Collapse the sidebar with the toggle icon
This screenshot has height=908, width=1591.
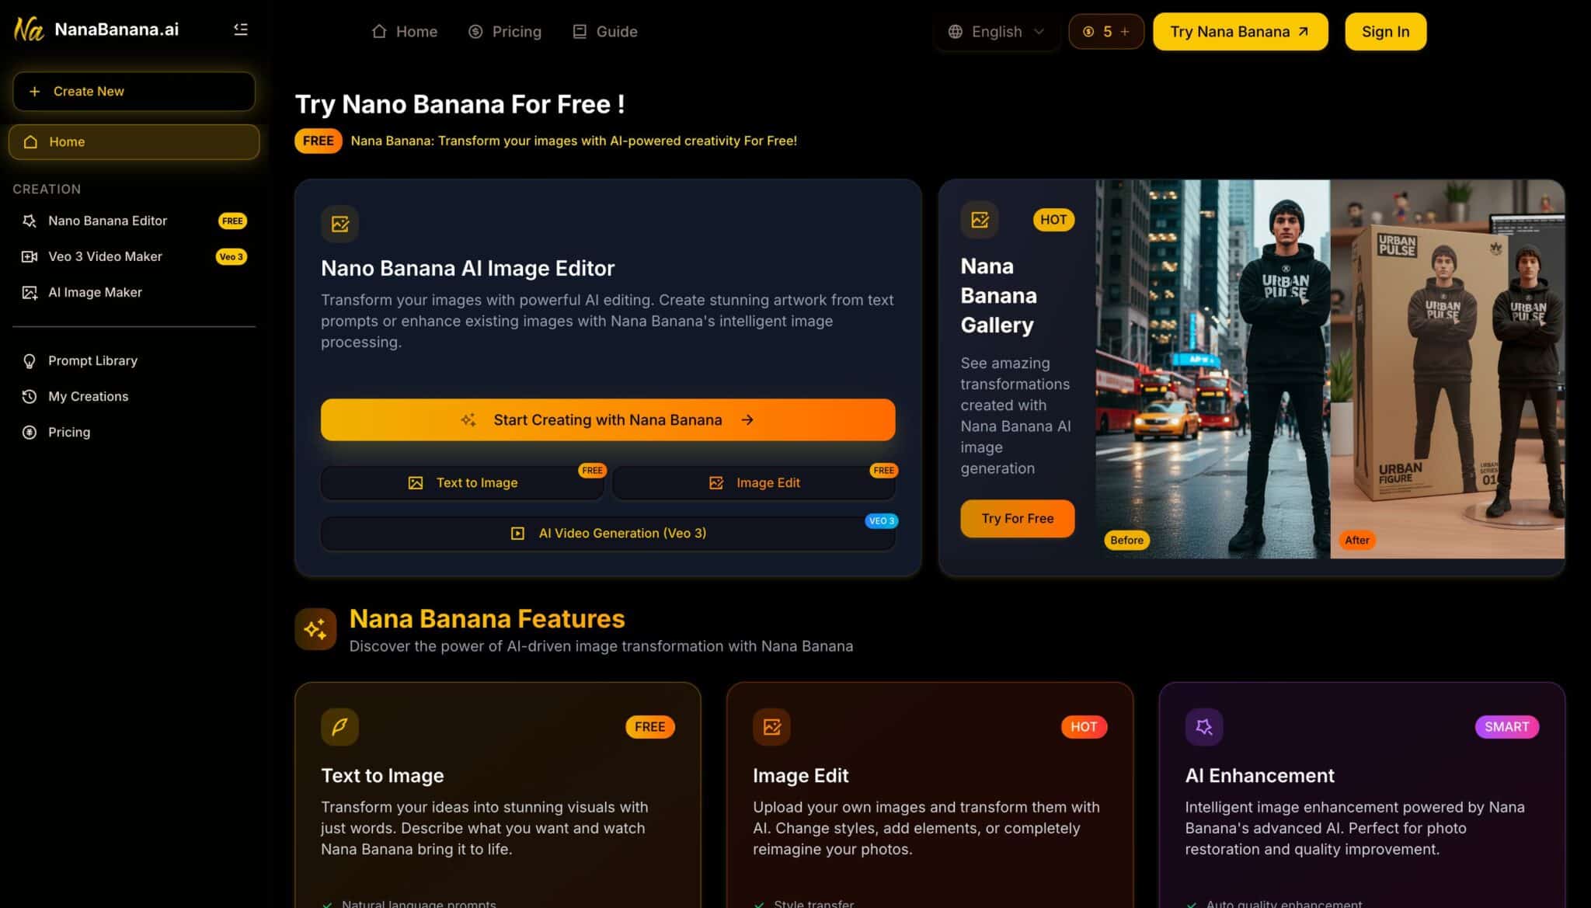tap(241, 30)
